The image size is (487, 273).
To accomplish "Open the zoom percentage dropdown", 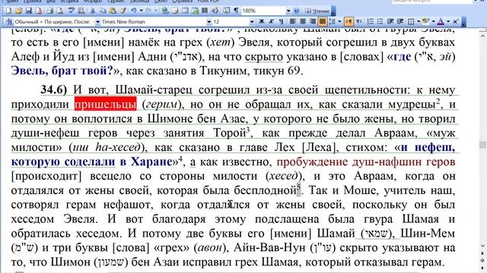I will [288, 11].
